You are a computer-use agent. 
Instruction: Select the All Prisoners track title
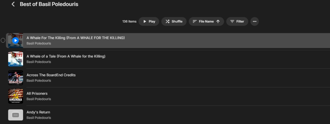pyautogui.click(x=37, y=94)
